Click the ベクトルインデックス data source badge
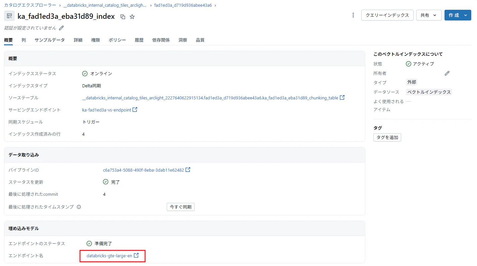The width and height of the screenshot is (477, 266). pyautogui.click(x=429, y=92)
